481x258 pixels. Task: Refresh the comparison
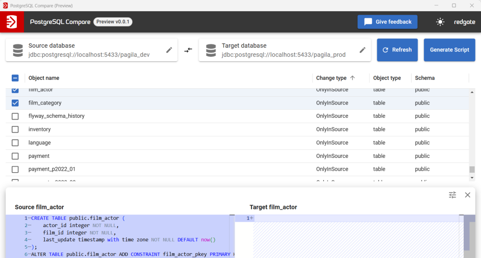coord(397,50)
